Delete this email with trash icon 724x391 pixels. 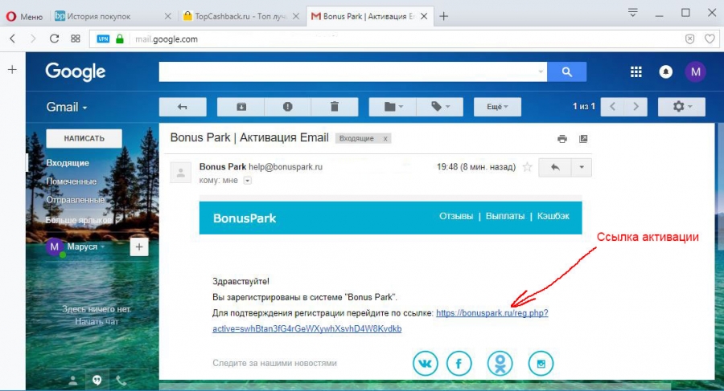pyautogui.click(x=335, y=107)
